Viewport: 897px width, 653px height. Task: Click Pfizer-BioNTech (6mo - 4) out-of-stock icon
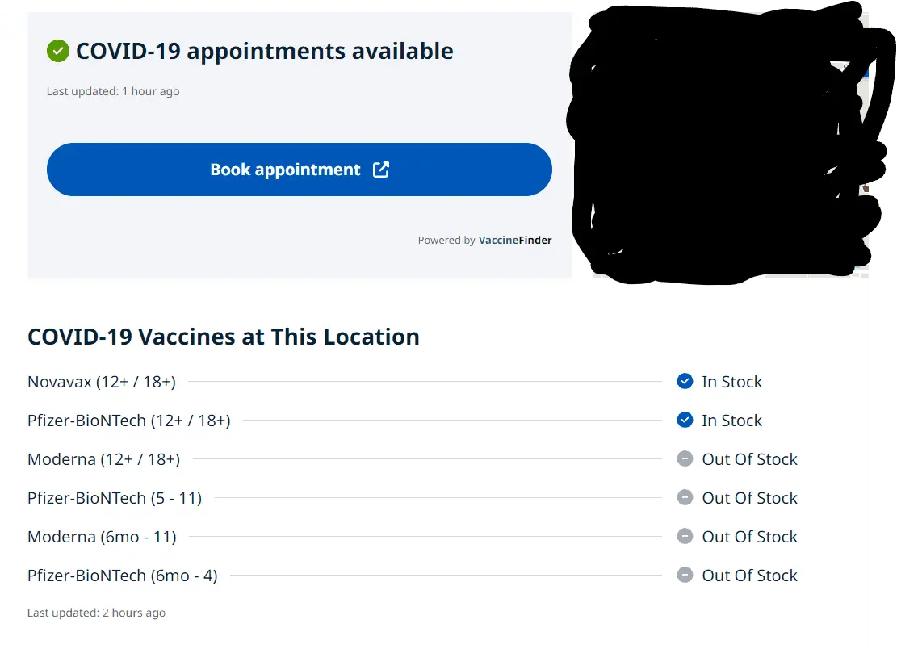coord(685,575)
